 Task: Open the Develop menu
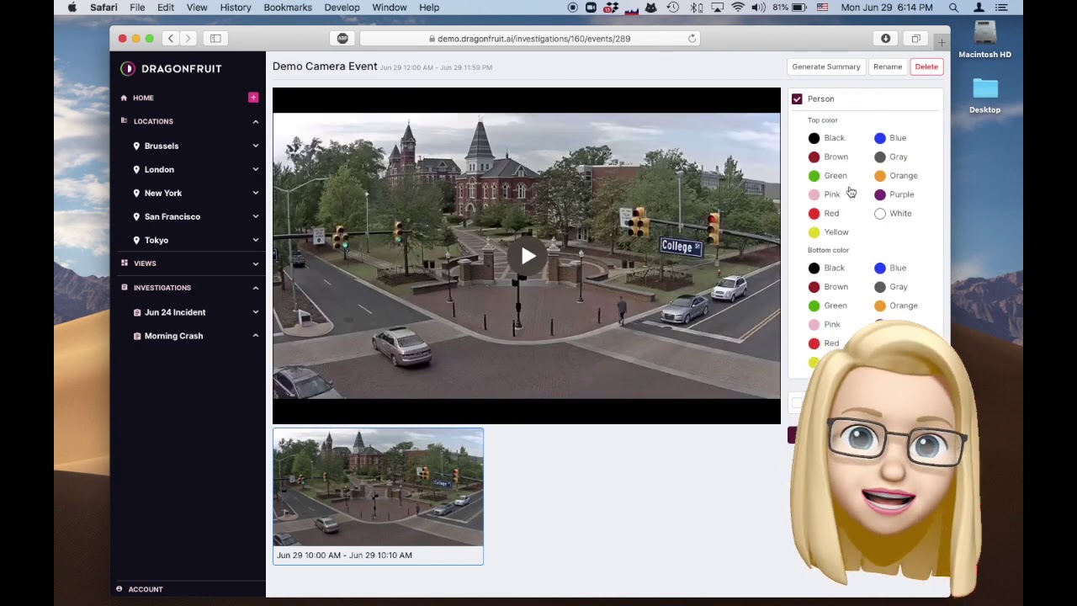pyautogui.click(x=342, y=8)
